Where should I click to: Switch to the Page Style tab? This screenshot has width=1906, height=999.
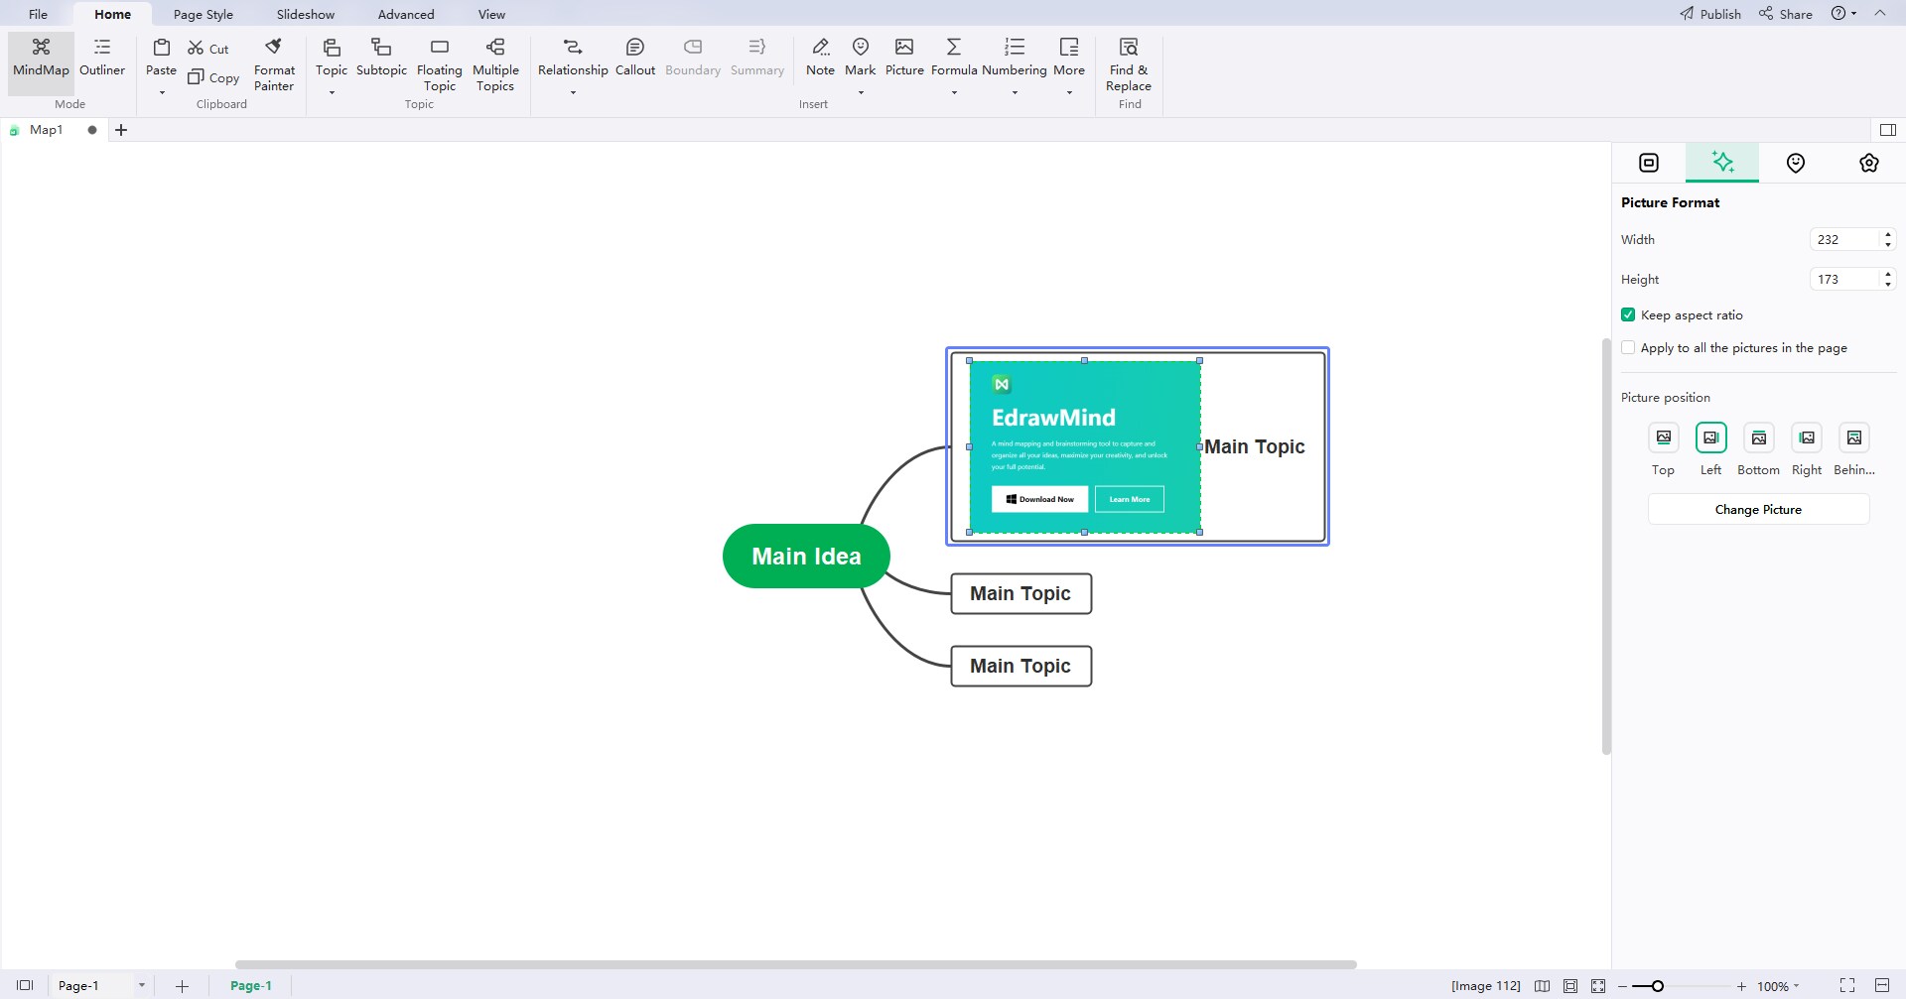(x=204, y=14)
